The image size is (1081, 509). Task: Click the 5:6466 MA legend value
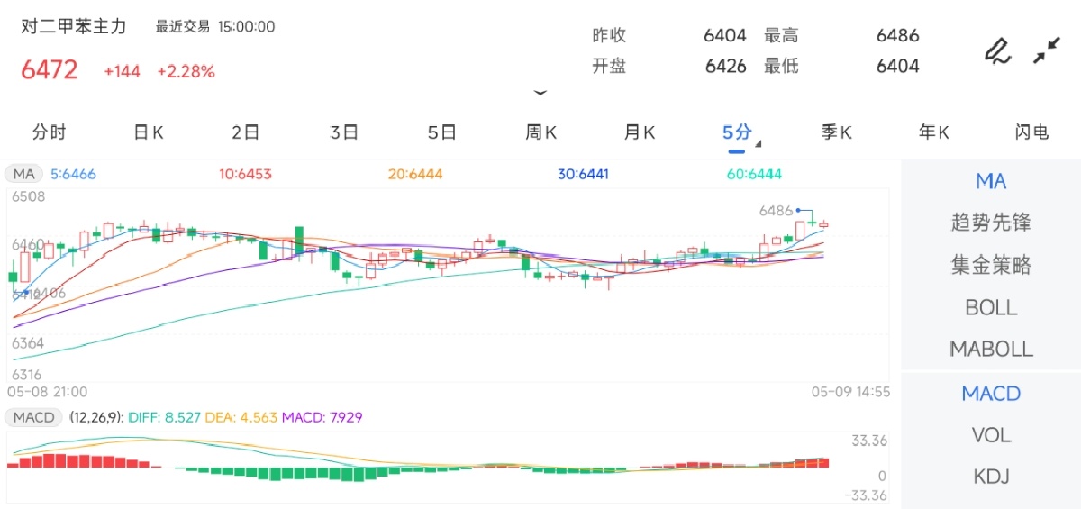coord(74,174)
